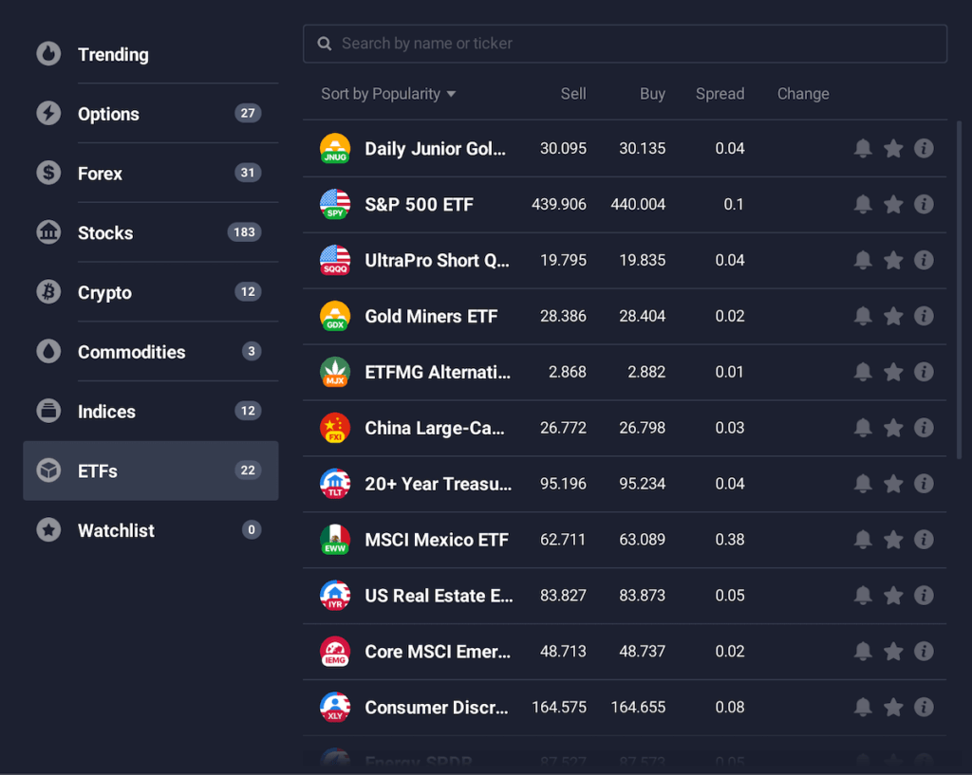The width and height of the screenshot is (972, 775).
Task: Focus the Search by name or ticker field
Action: pos(626,44)
